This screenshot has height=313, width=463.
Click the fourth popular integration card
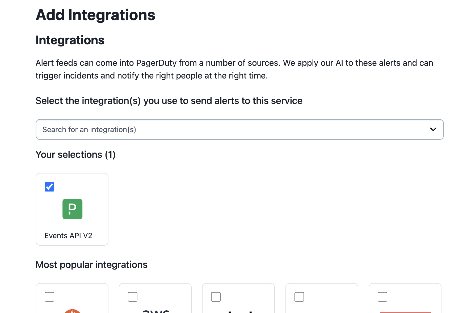pyautogui.click(x=322, y=302)
